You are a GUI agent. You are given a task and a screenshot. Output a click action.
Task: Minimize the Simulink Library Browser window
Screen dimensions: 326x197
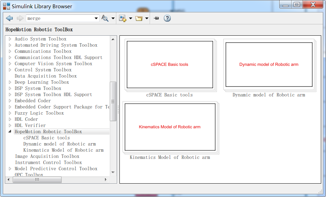point(285,4)
